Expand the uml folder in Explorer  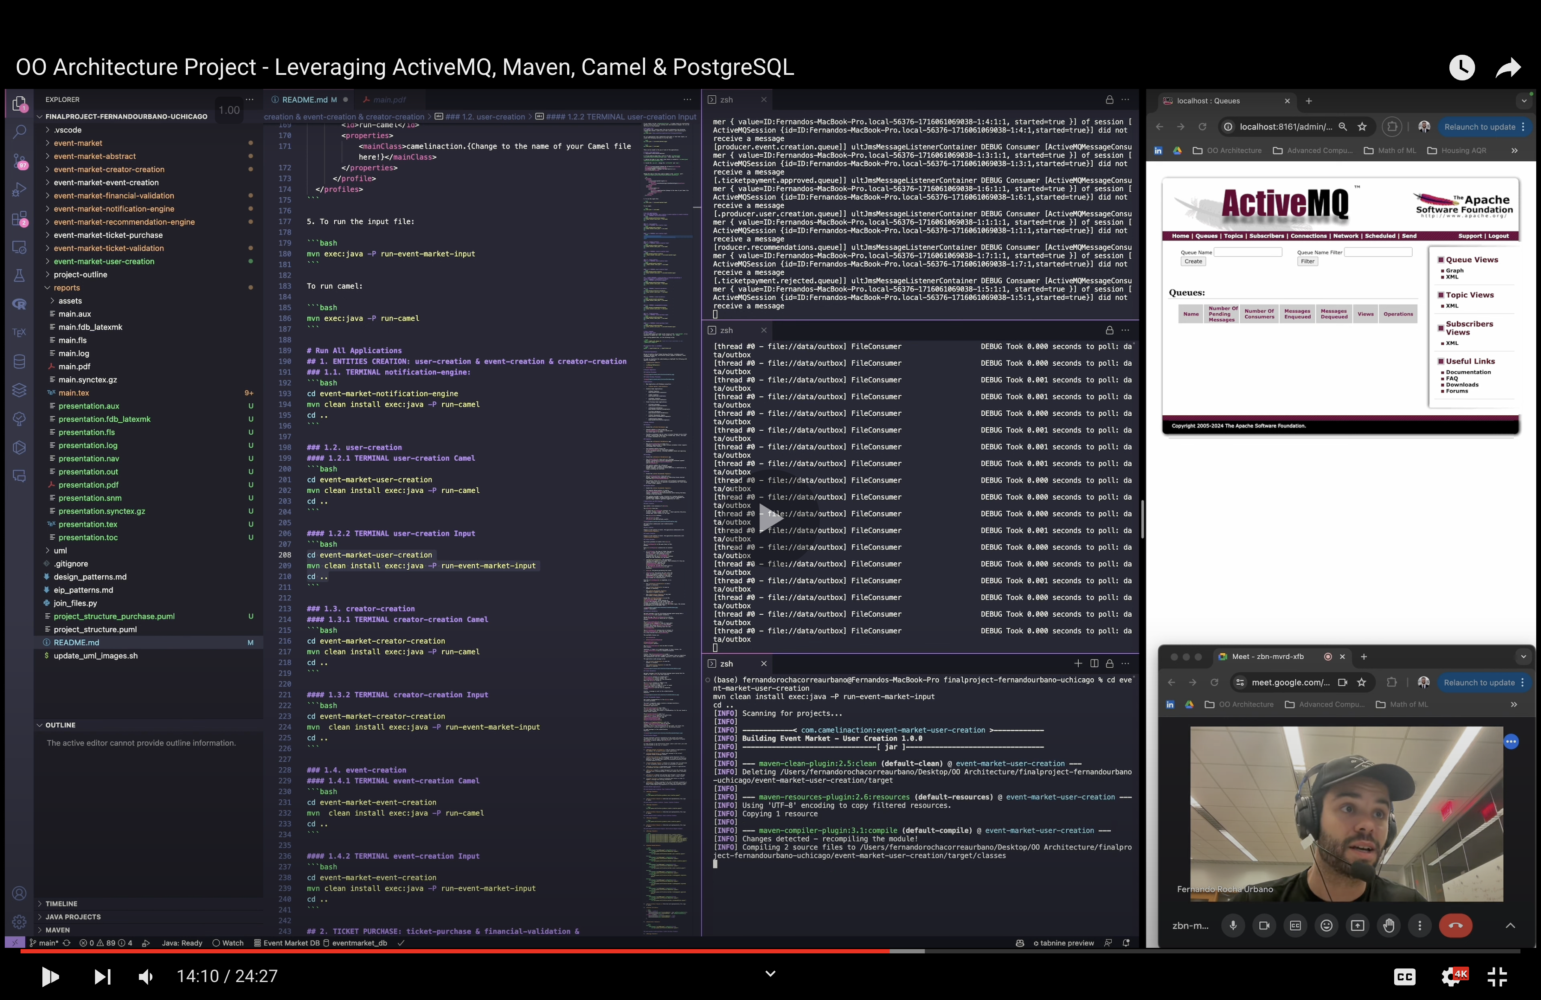click(x=148, y=550)
